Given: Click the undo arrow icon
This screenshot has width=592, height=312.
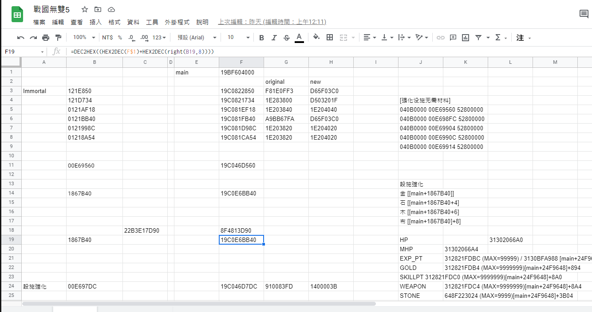Looking at the screenshot, I should [21, 38].
